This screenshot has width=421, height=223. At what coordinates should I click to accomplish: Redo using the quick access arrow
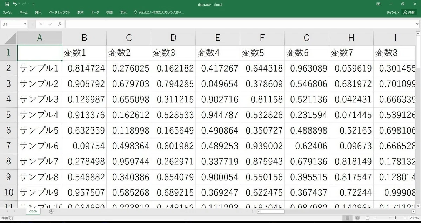[24, 4]
